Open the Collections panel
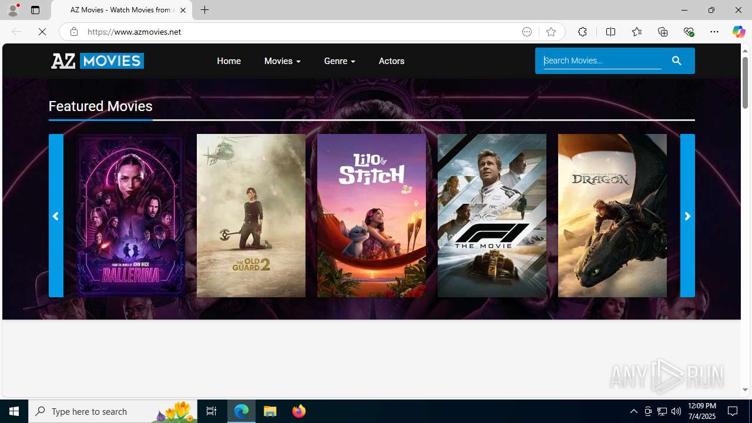752x423 pixels. coord(663,32)
